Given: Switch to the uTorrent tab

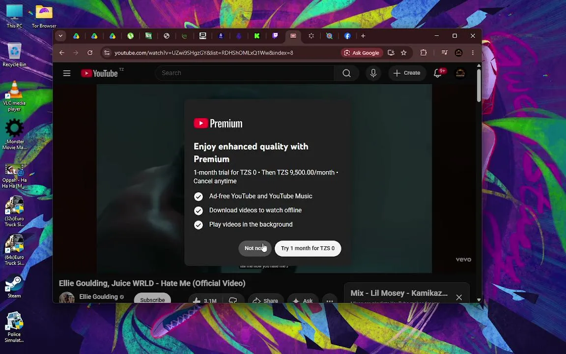Looking at the screenshot, I should point(130,36).
